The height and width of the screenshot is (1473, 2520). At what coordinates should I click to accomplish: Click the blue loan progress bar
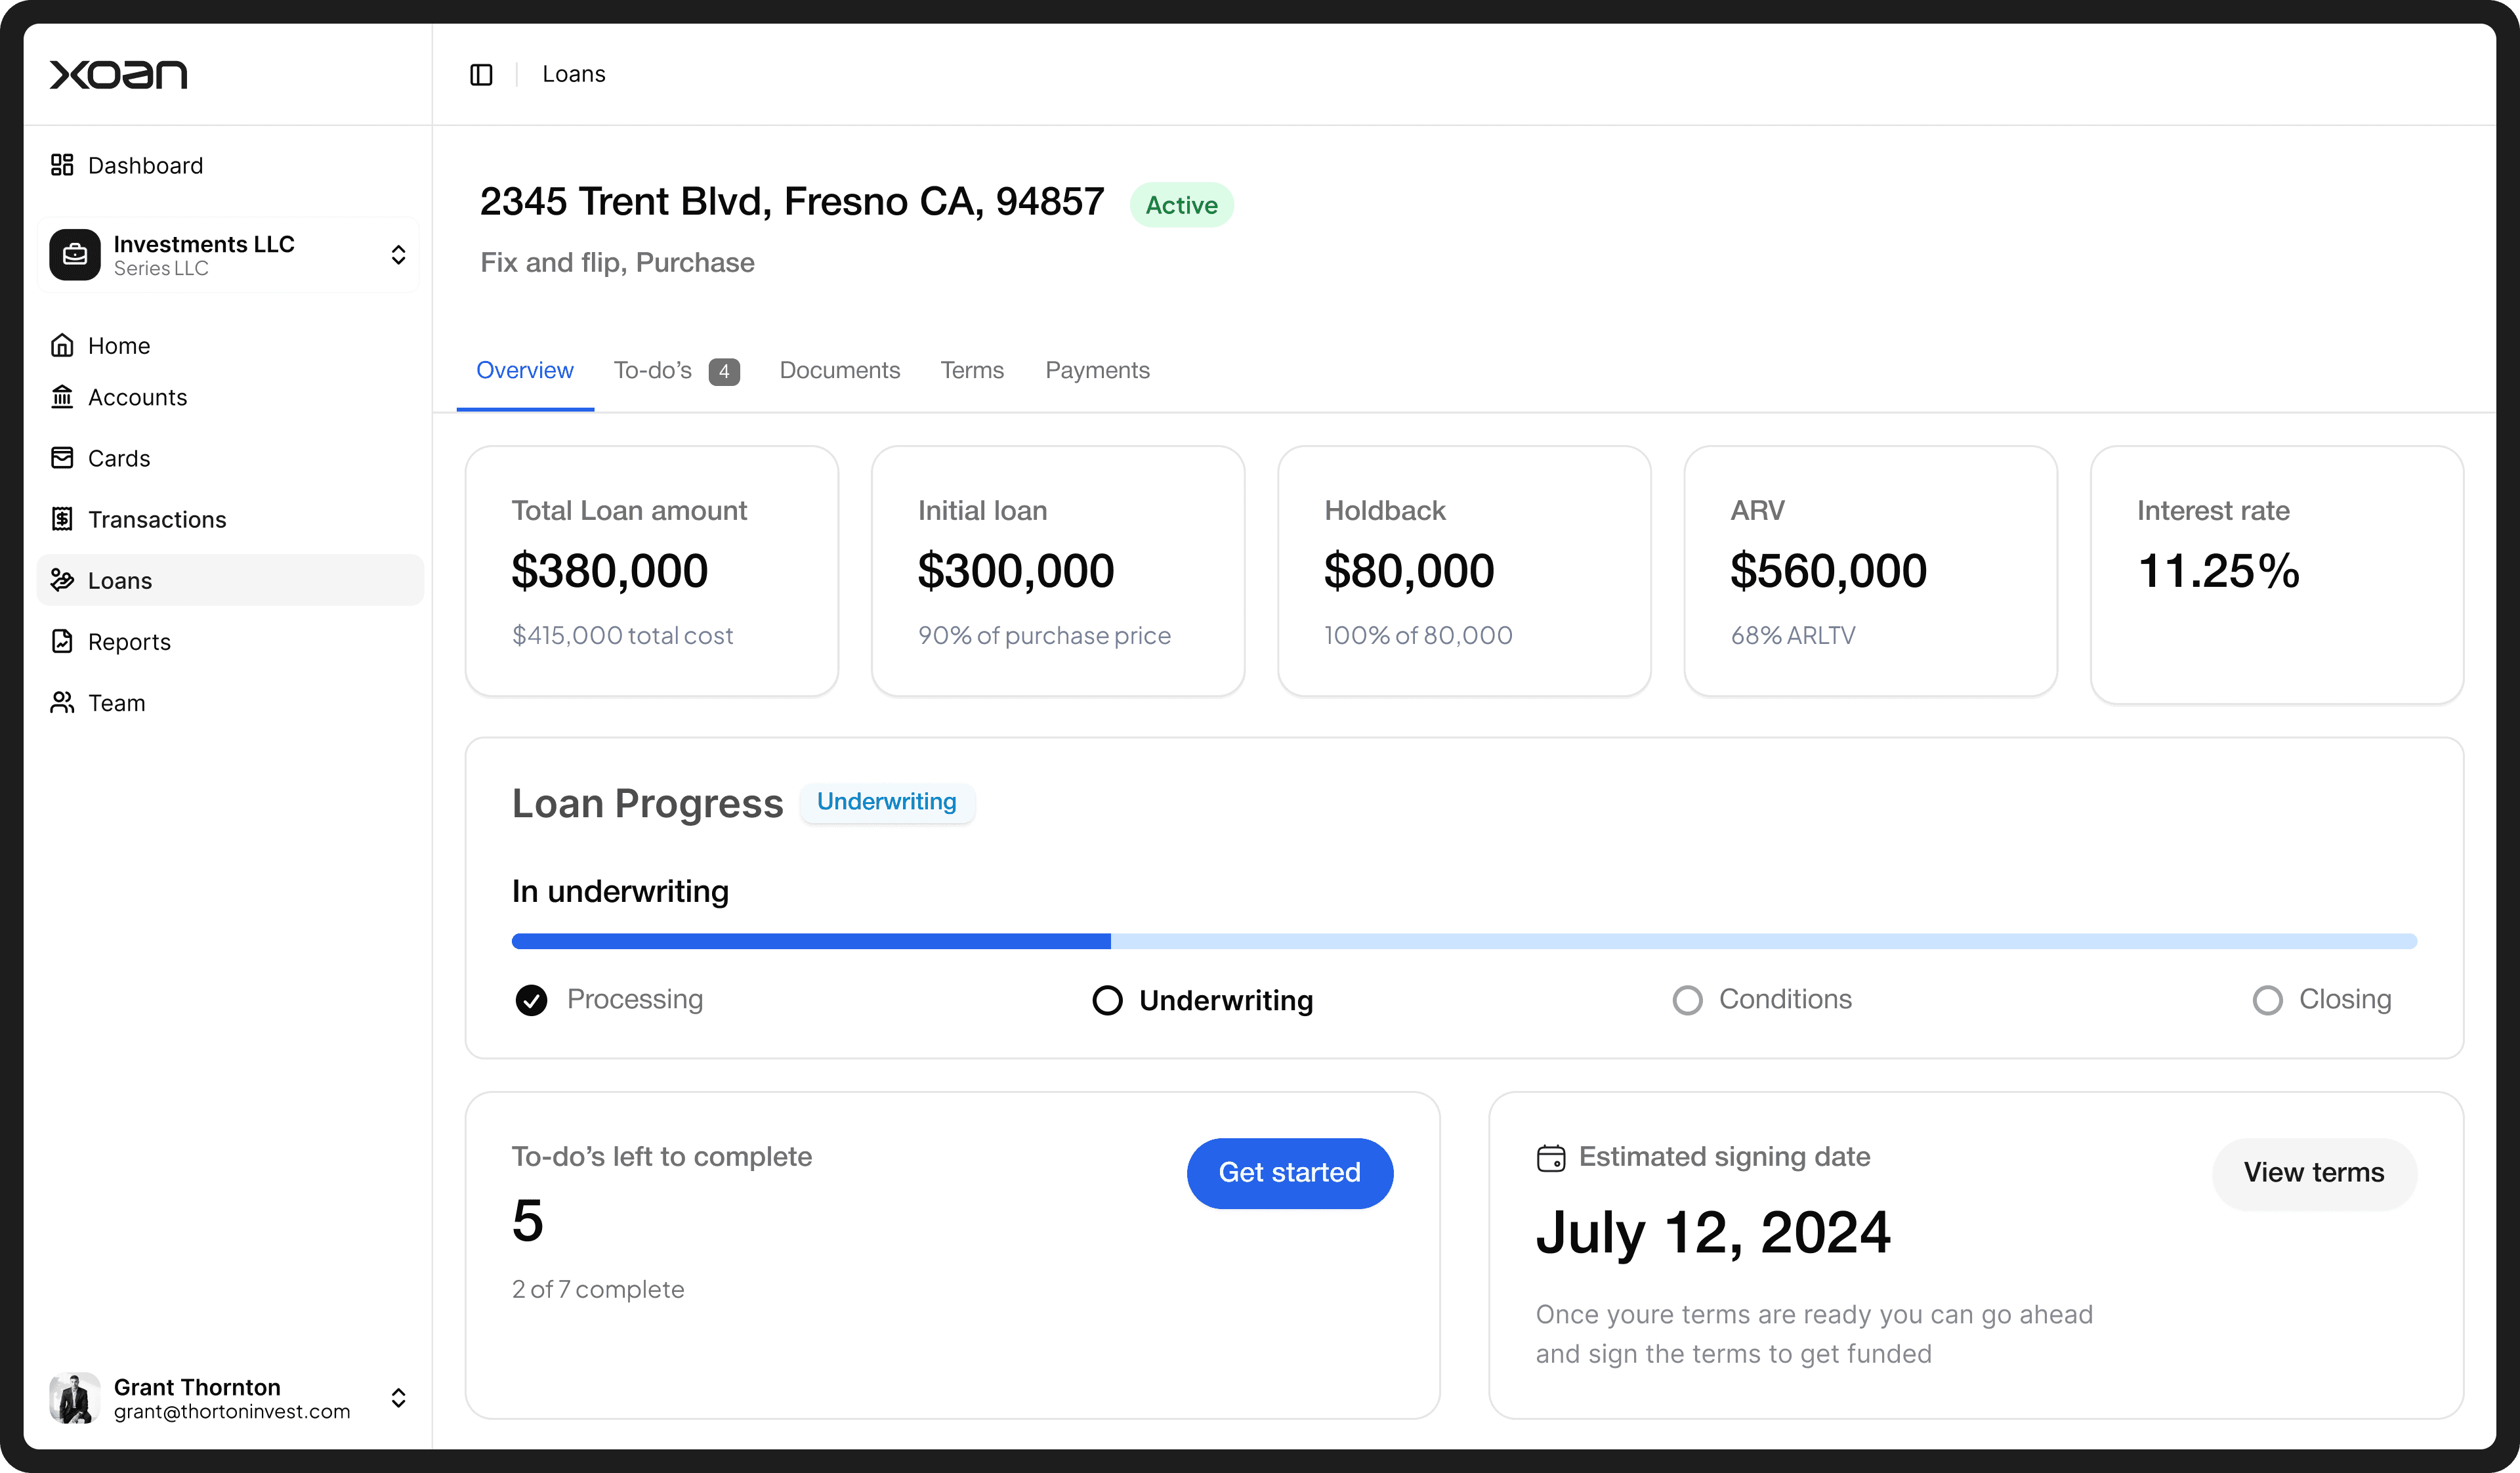(x=811, y=941)
